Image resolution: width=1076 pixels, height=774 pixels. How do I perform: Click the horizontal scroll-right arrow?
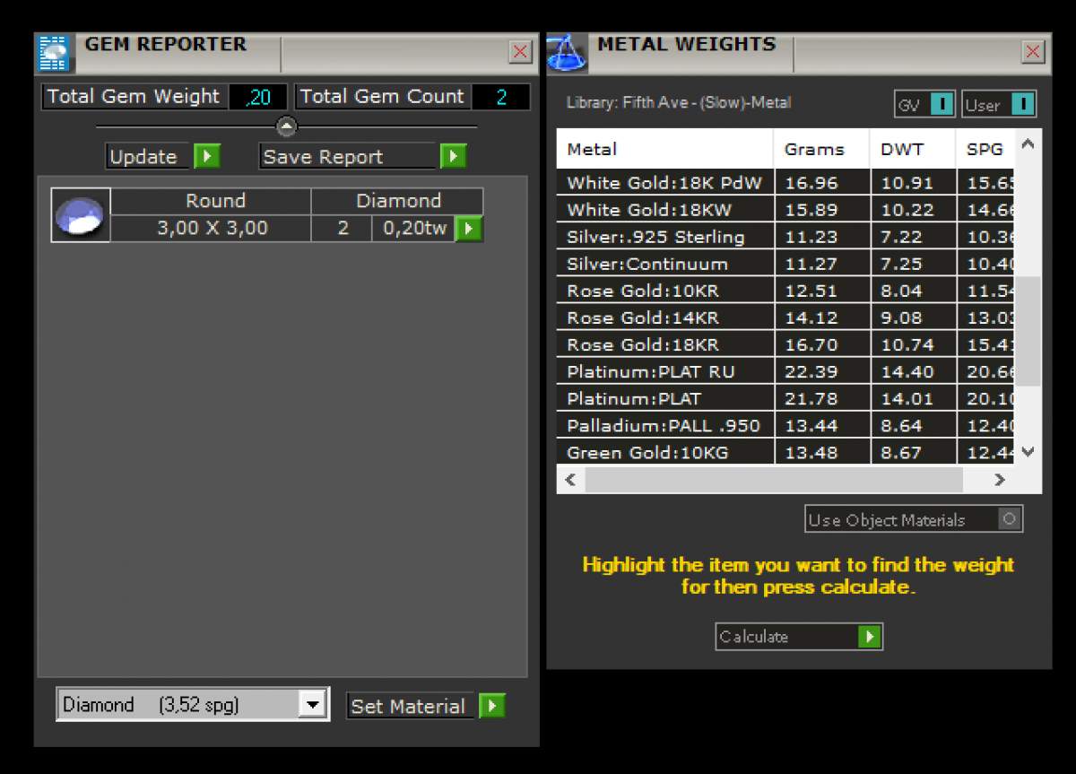coord(1001,480)
